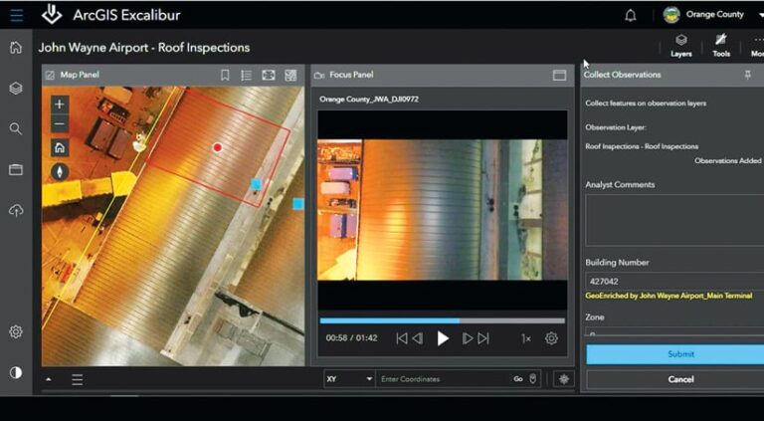Zoom in on the map

point(60,105)
